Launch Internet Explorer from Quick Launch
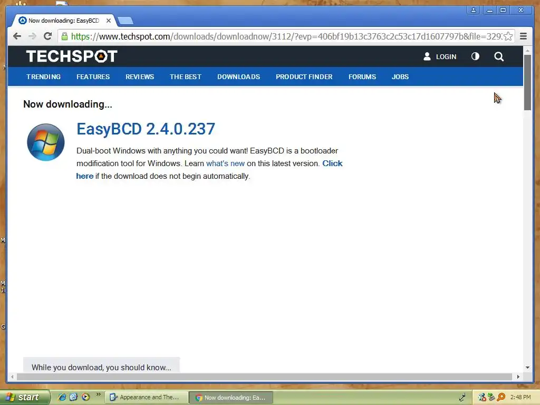Viewport: 540px width, 405px height. pos(62,397)
